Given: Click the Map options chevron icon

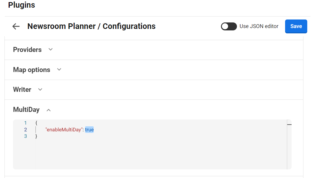Looking at the screenshot, I should (x=59, y=69).
